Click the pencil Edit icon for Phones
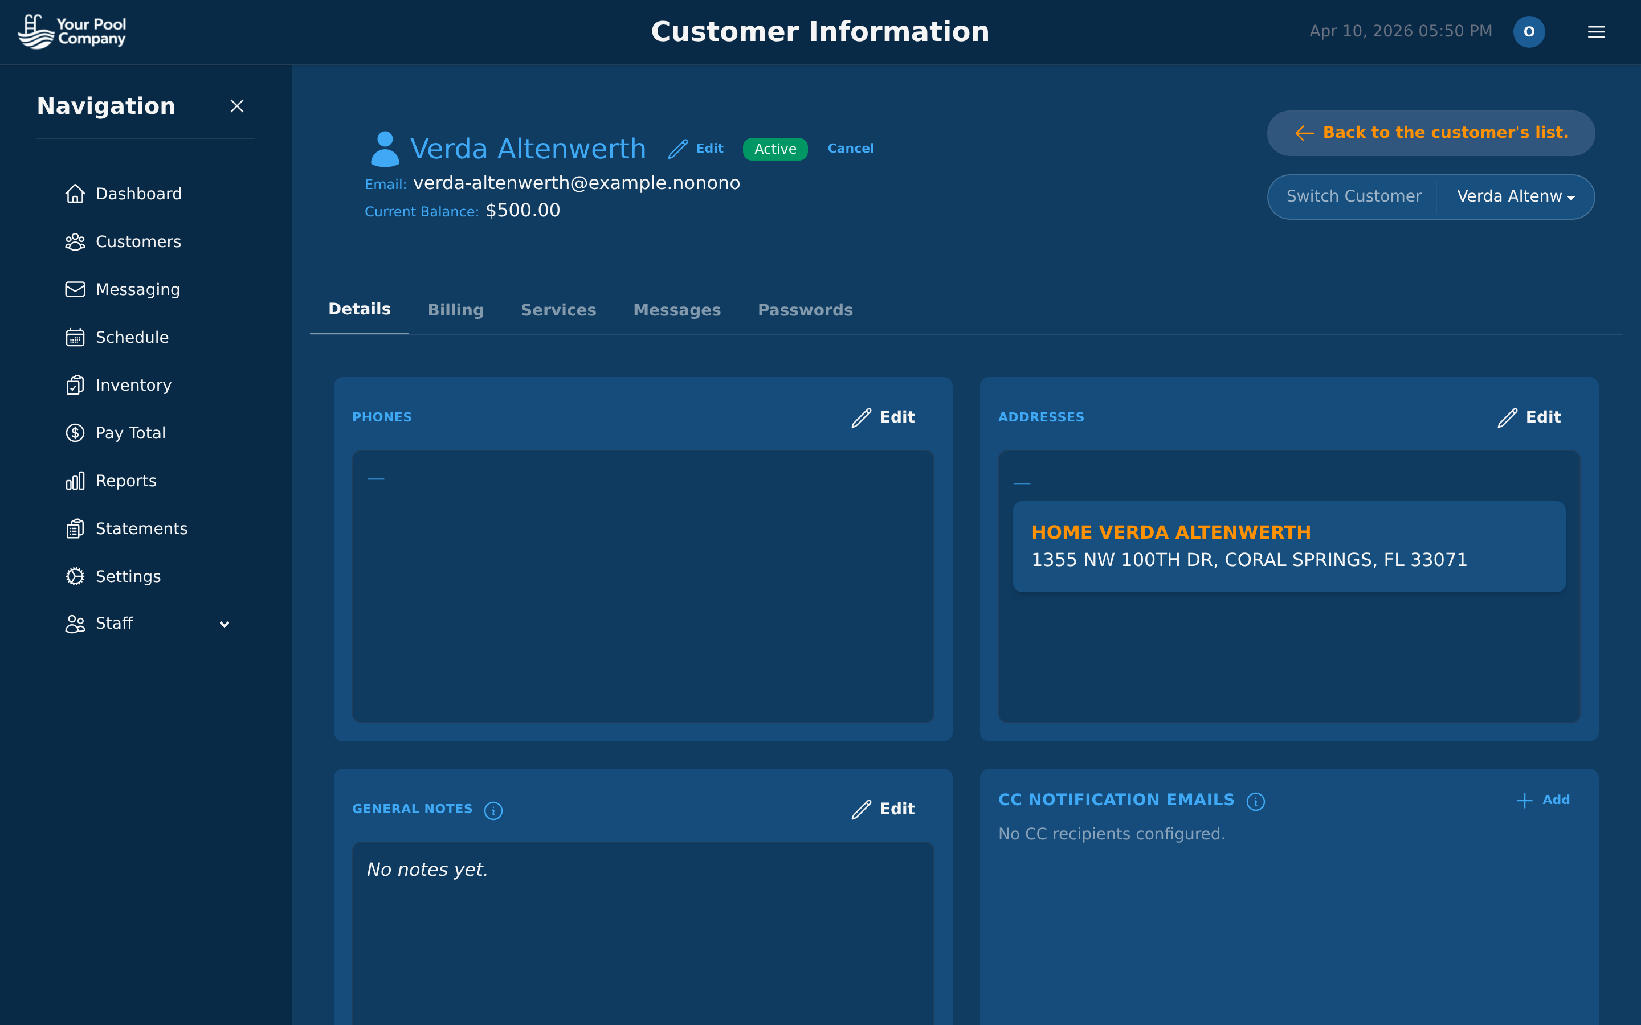 pyautogui.click(x=860, y=417)
